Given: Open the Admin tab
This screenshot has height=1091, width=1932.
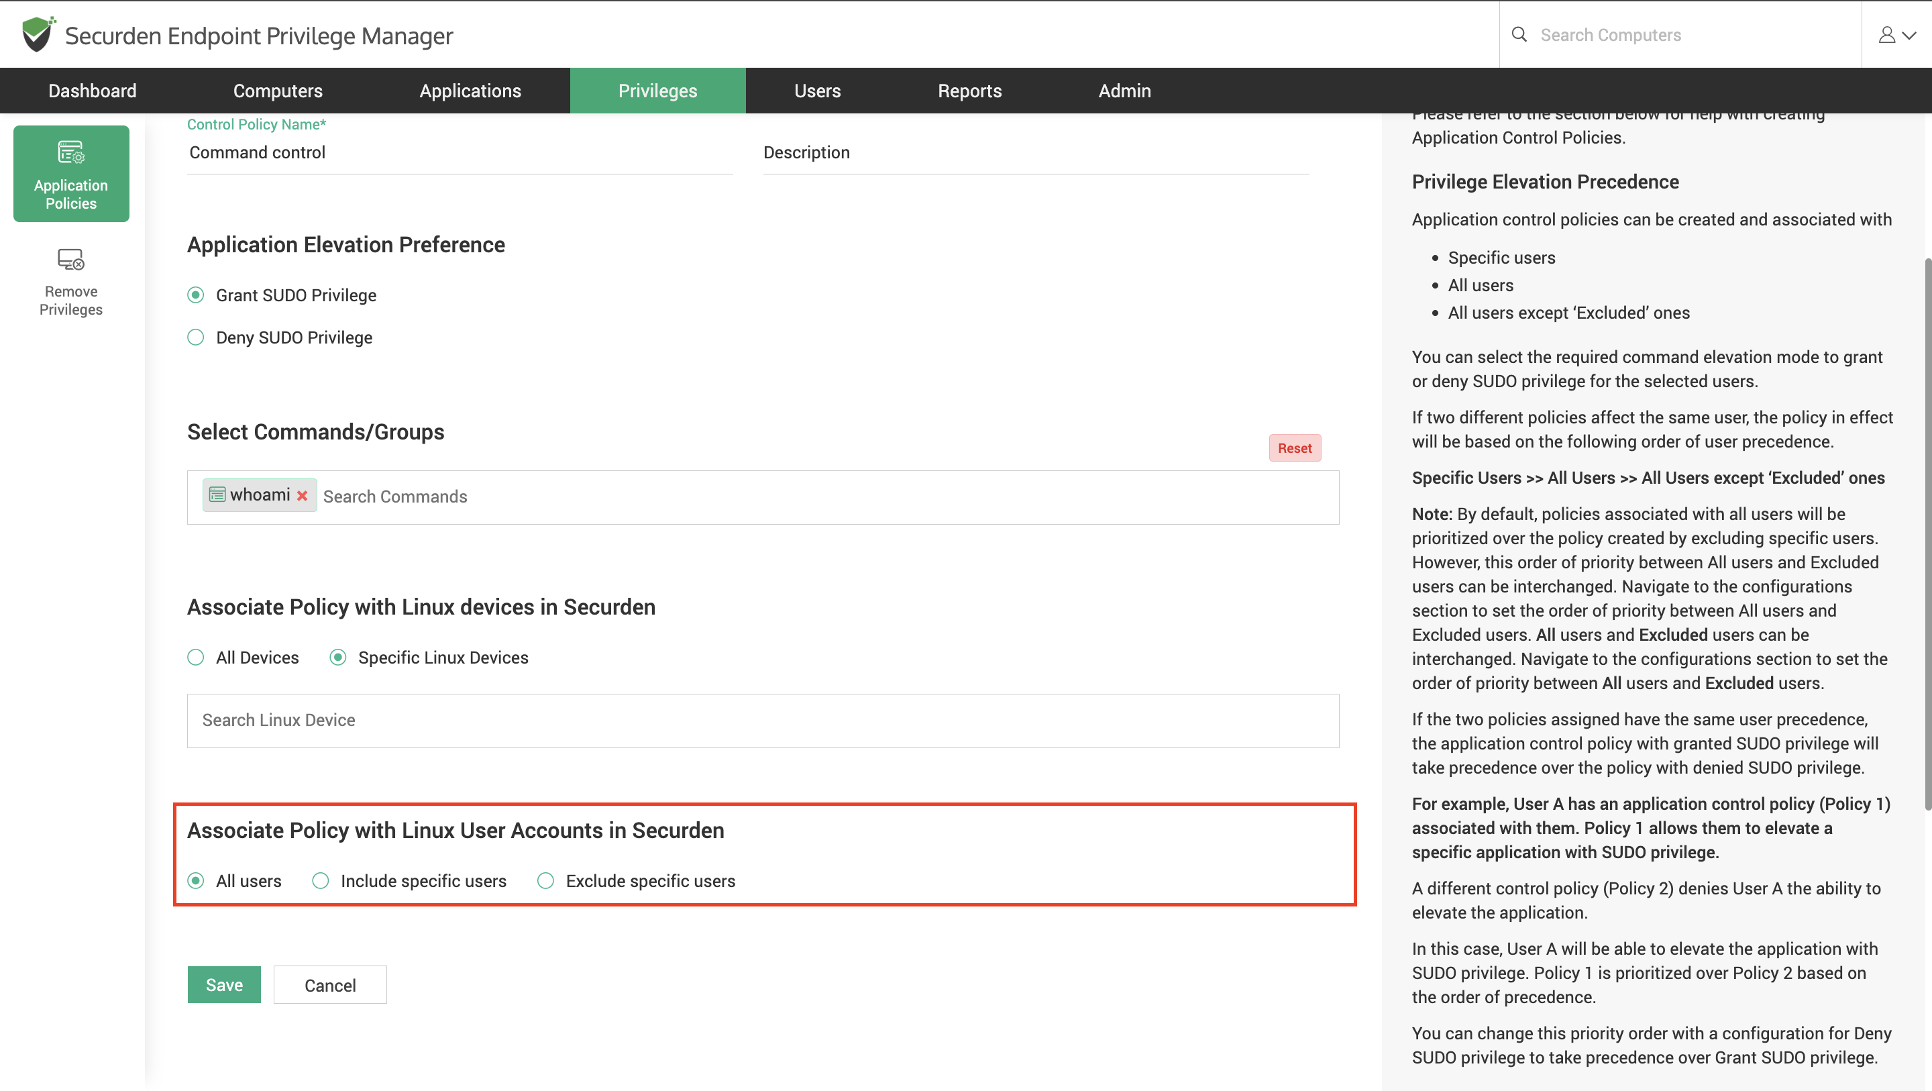Looking at the screenshot, I should click(1125, 91).
